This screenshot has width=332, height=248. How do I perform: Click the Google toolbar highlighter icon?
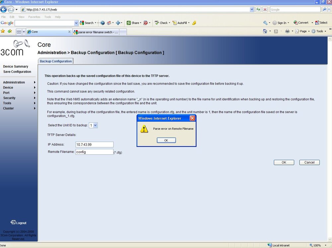(x=194, y=23)
